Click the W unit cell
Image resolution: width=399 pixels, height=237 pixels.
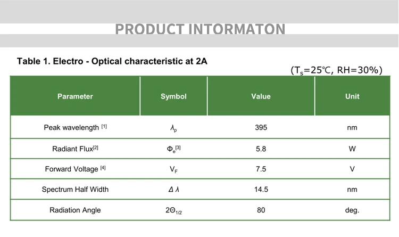[x=352, y=149]
